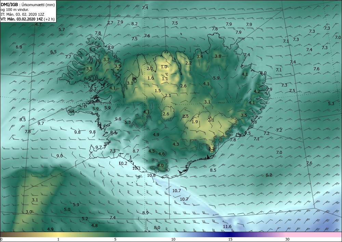Click the title text 'DMI/IGB : Úrkomumætti (mm)'

click(x=28, y=4)
